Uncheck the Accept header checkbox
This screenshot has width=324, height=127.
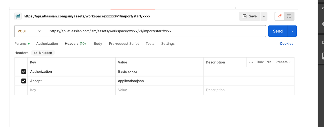(24, 81)
